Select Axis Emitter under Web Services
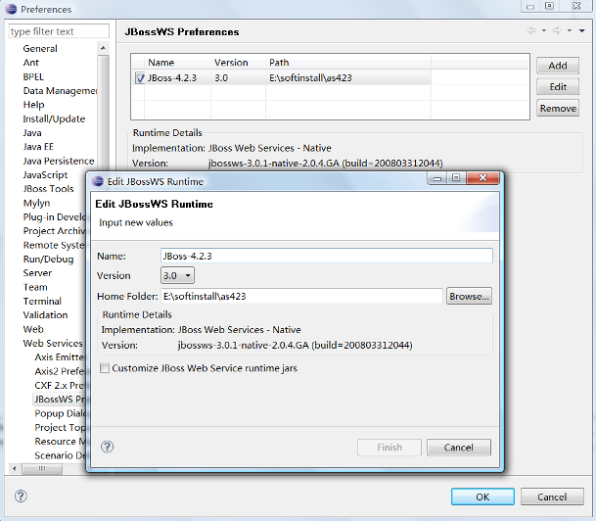The image size is (596, 521). tap(60, 357)
